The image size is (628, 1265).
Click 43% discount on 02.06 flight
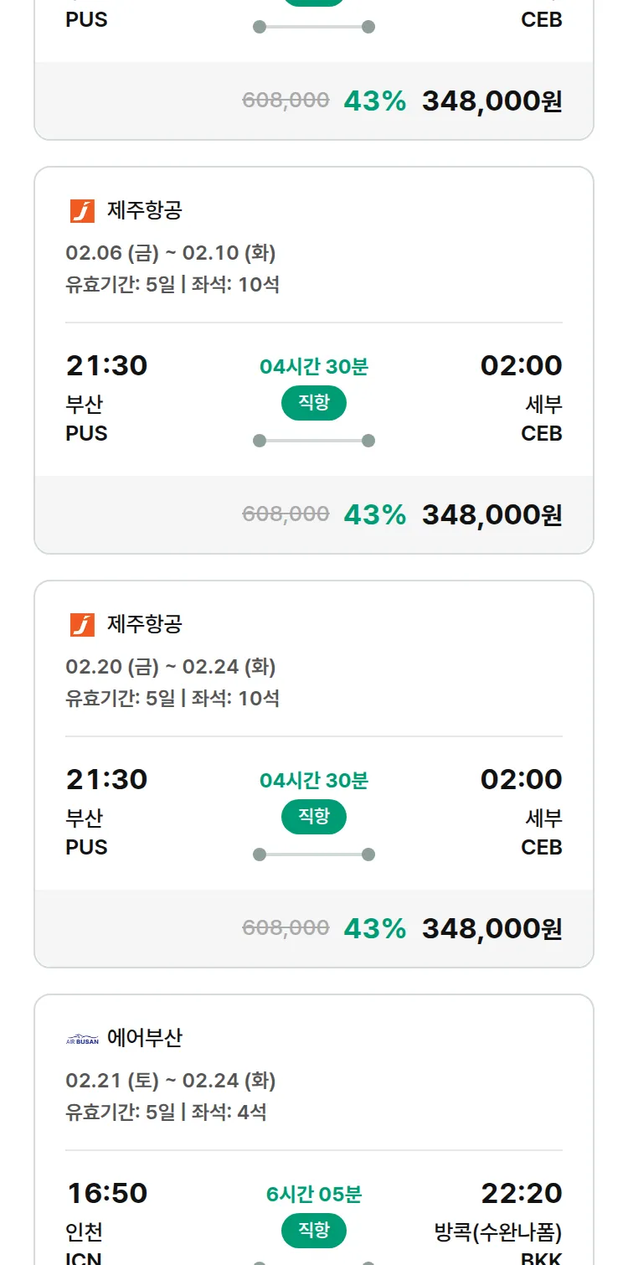tap(374, 514)
